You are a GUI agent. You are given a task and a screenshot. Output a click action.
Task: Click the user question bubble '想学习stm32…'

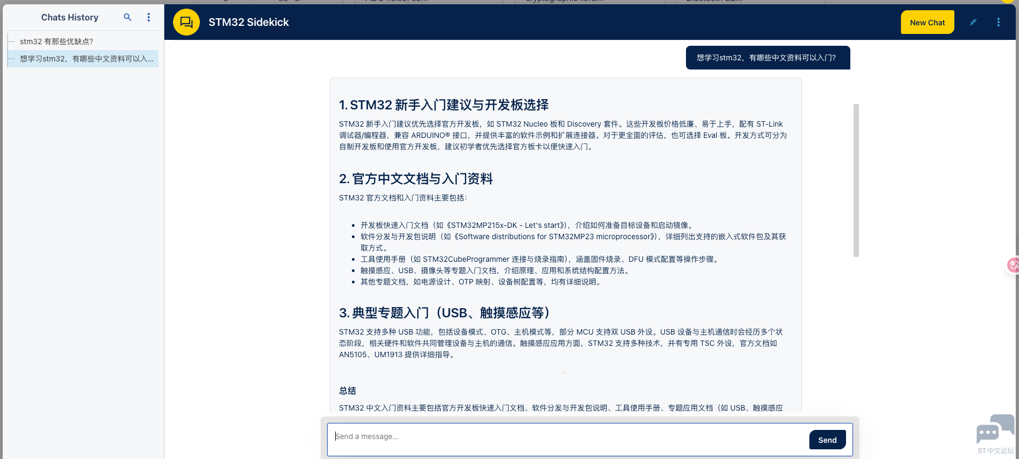pos(767,58)
